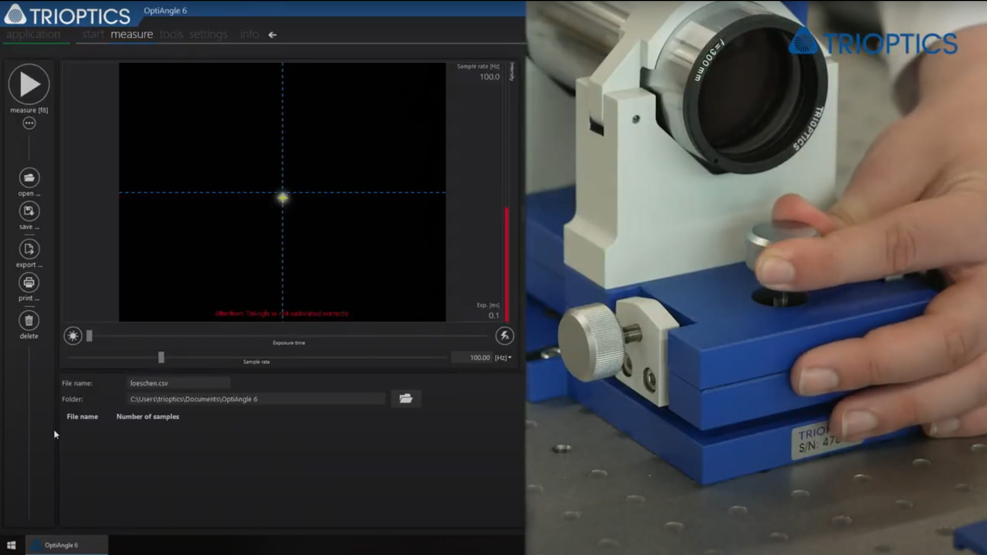Open the info tab
The width and height of the screenshot is (987, 555).
click(x=249, y=34)
